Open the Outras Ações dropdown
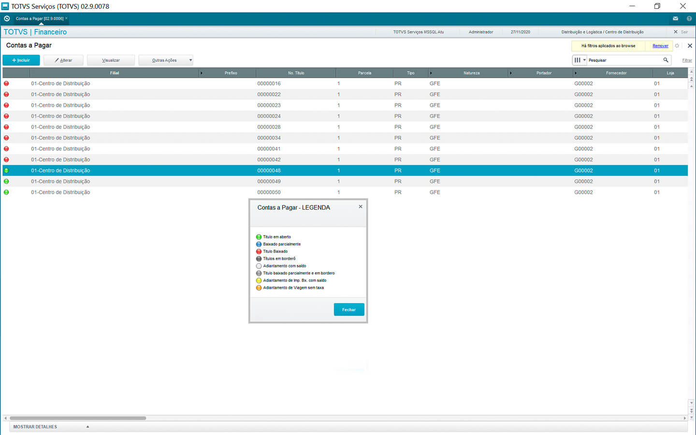The image size is (696, 435). [165, 60]
